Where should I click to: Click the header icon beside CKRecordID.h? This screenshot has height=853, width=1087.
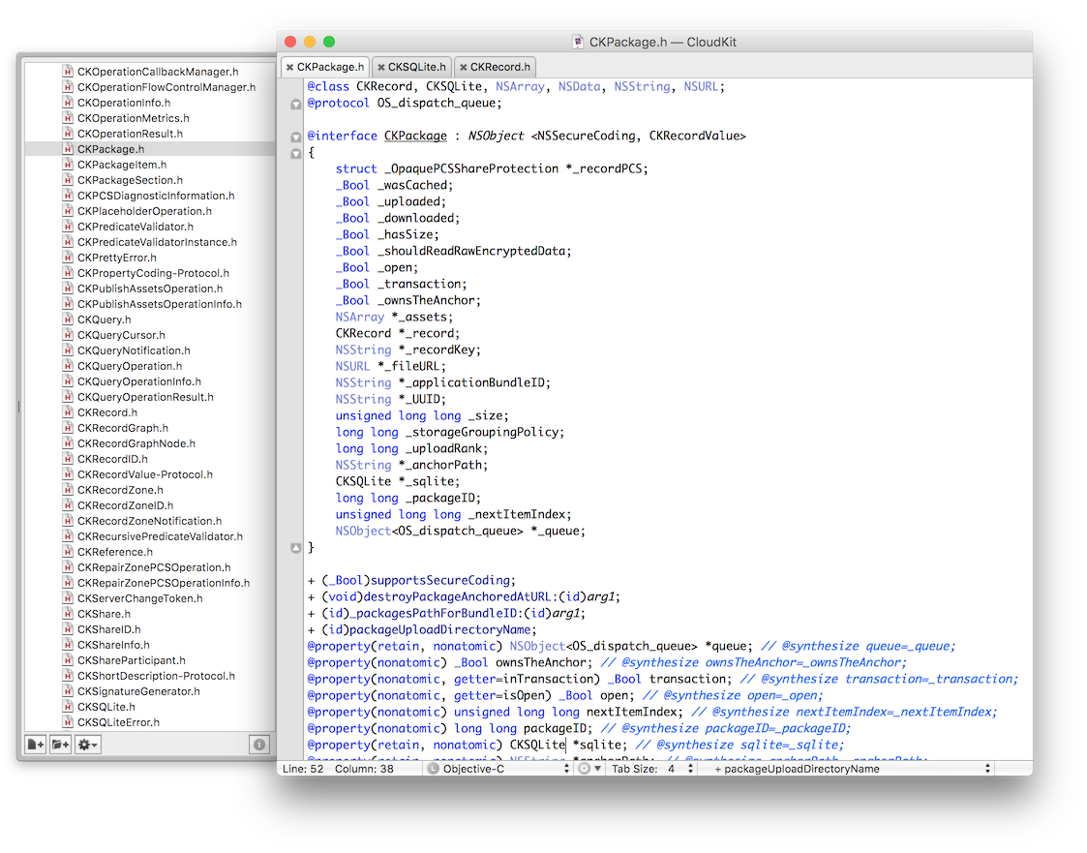(68, 458)
